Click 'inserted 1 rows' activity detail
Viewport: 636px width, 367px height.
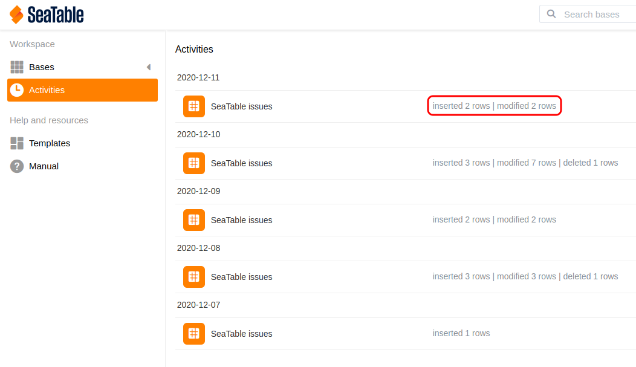click(461, 333)
